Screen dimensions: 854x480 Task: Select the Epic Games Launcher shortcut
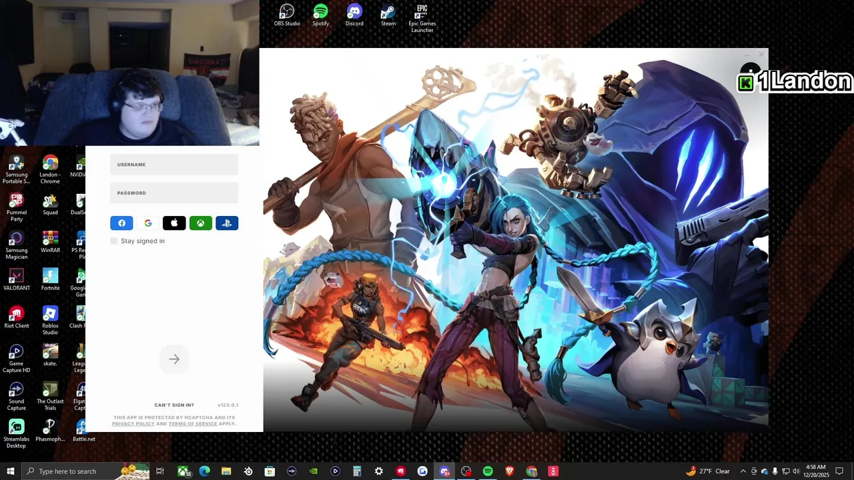pos(422,19)
